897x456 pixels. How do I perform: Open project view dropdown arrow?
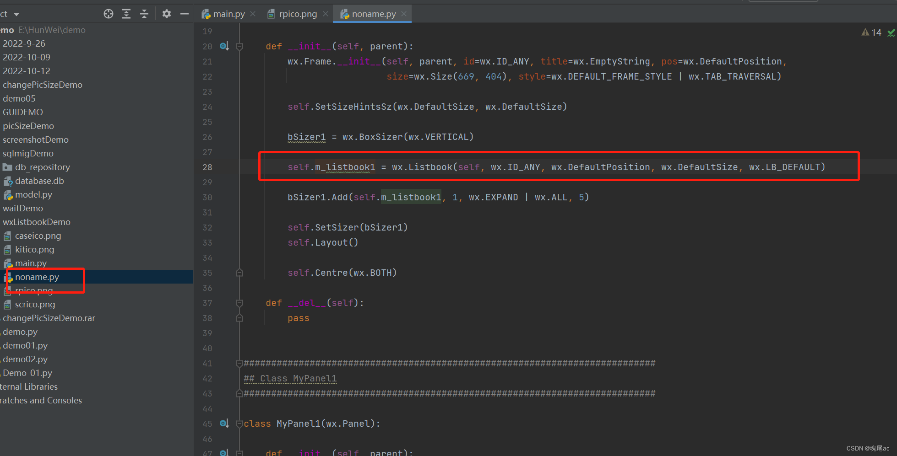[x=16, y=14]
